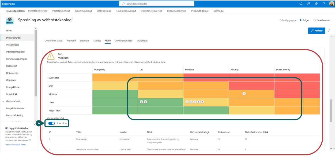Open the settings gear in the header

316,4
